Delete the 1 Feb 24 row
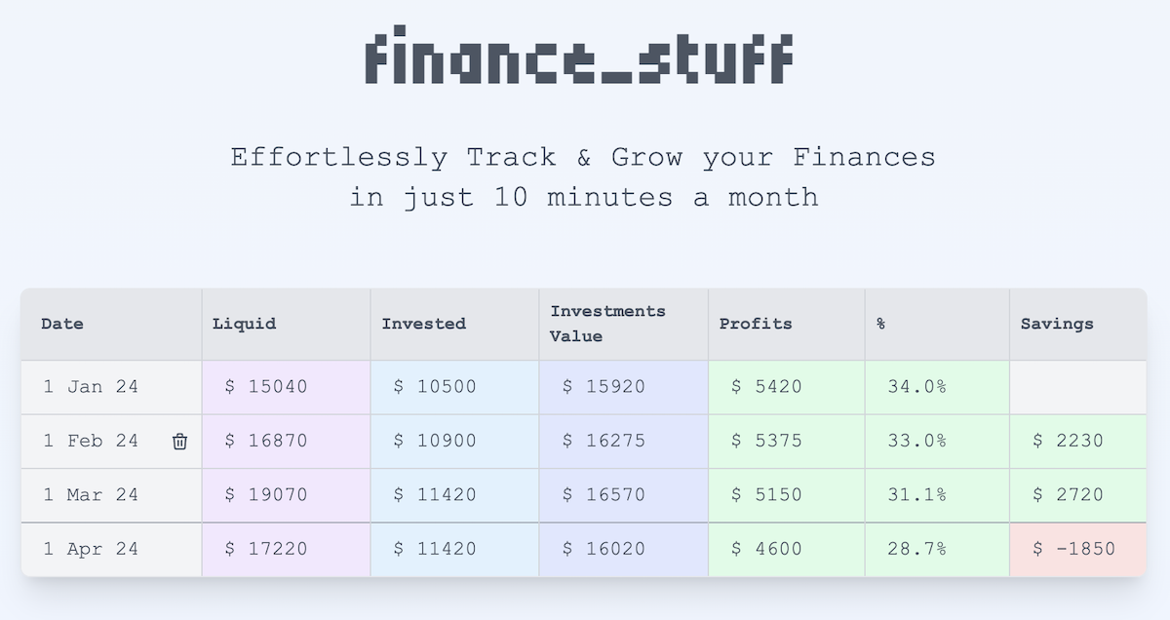This screenshot has height=620, width=1170. coord(179,442)
